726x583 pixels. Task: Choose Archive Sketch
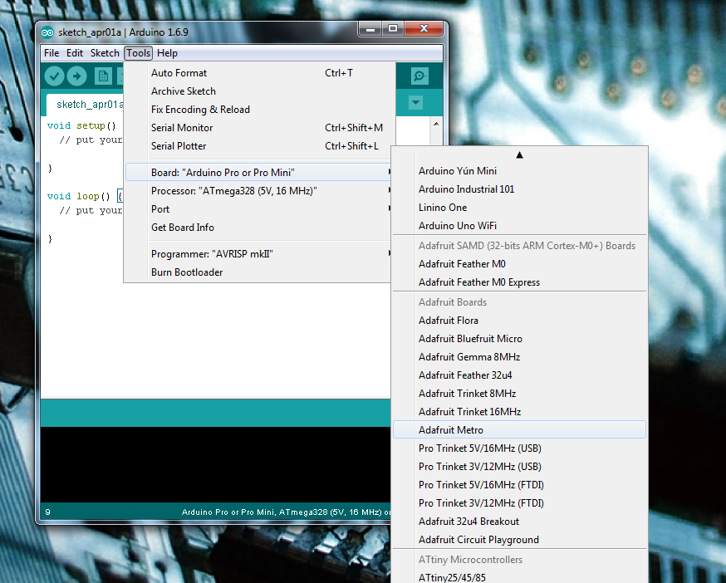(259, 91)
